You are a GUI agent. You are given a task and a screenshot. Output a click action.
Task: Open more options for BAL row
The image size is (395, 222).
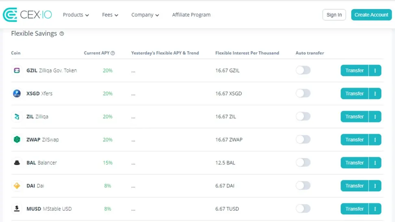tap(375, 163)
